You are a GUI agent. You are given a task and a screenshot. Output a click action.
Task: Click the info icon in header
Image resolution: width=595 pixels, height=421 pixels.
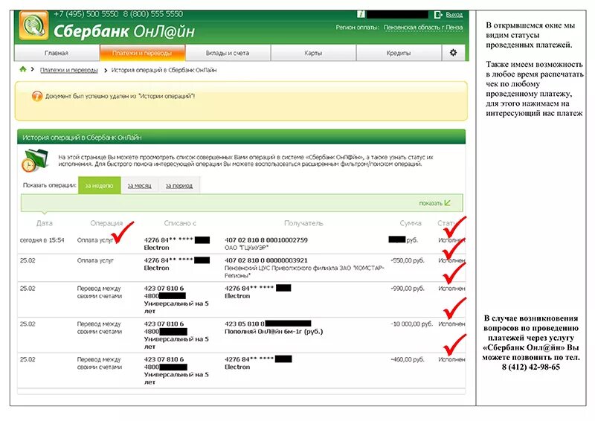pyautogui.click(x=361, y=14)
